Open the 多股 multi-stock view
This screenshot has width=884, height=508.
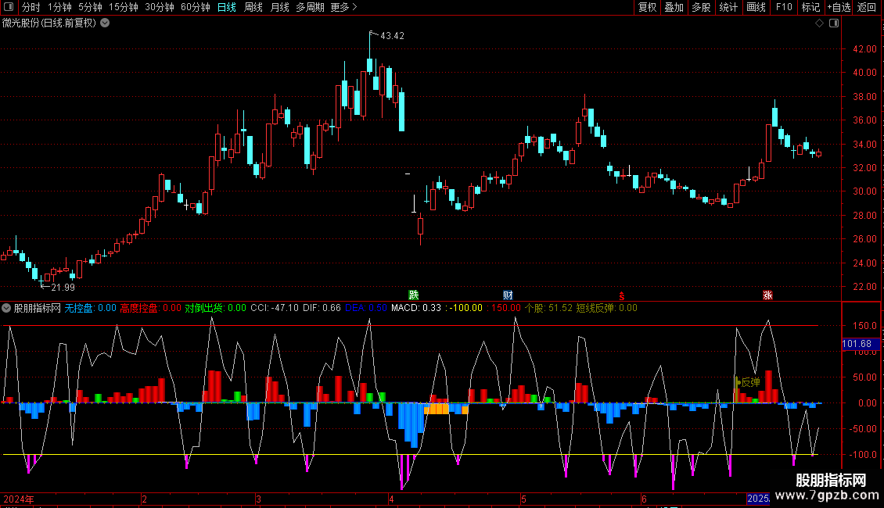pos(701,7)
